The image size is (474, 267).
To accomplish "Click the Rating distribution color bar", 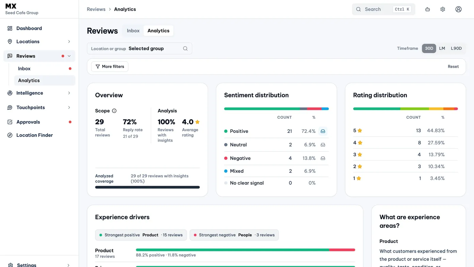I will tap(405, 109).
